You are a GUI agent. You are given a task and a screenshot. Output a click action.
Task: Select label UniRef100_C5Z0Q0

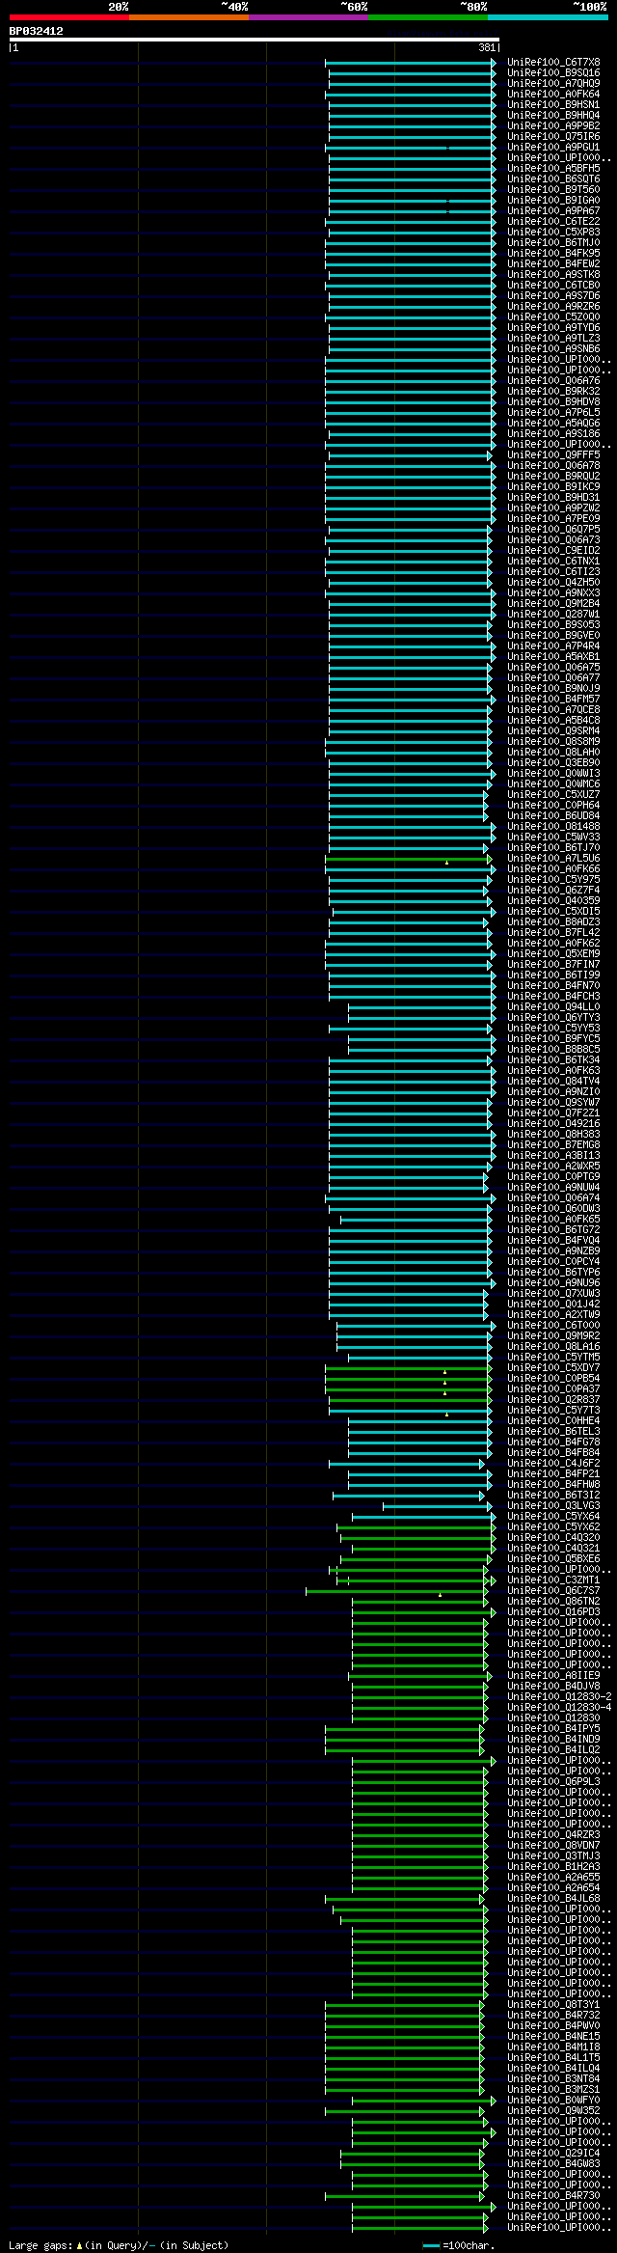pos(553,316)
